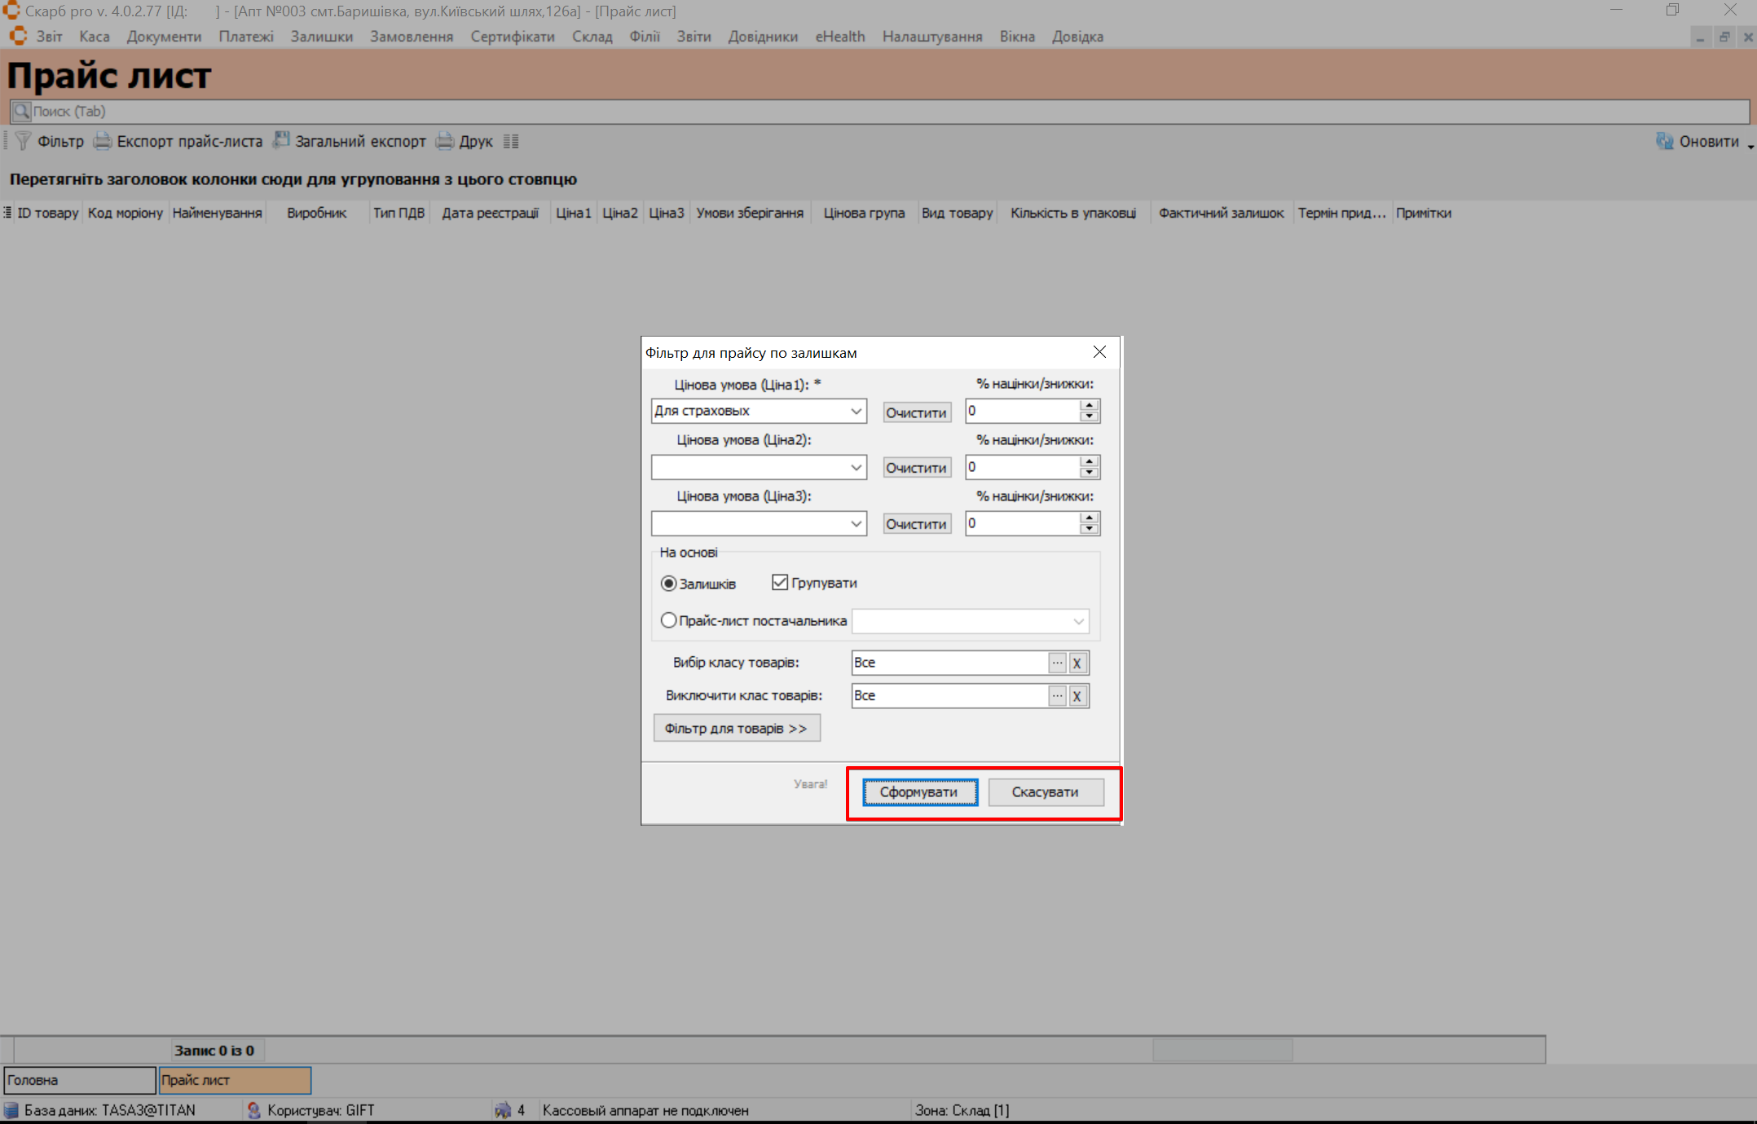1757x1124 pixels.
Task: Click the column layout icon after Друк
Action: point(511,141)
